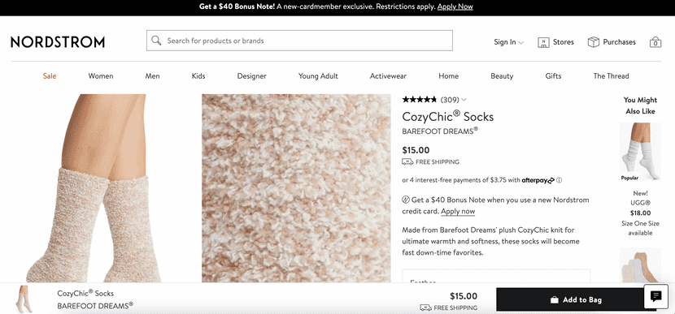
Task: Open the UGG socks recommendation thumbnail
Action: point(640,151)
